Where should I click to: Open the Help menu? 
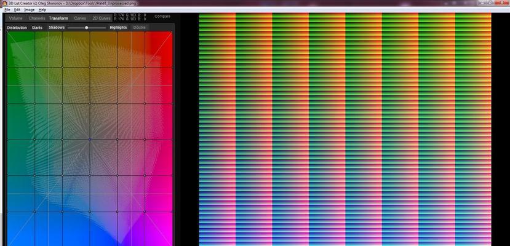pos(42,10)
